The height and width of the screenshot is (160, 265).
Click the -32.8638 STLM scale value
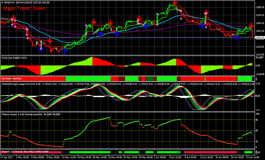260,74
